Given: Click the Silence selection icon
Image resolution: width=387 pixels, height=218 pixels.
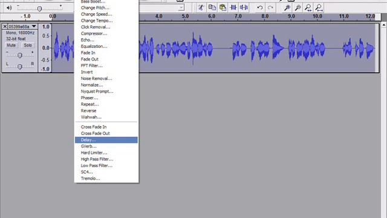Looking at the screenshot, I should pos(244,8).
